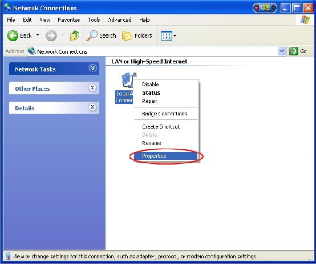Expand the Details panel chevron
Viewport: 316px width, 264px height.
click(92, 107)
